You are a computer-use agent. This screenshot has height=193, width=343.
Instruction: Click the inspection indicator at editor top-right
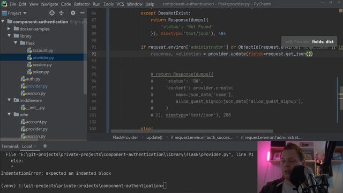[x=341, y=11]
